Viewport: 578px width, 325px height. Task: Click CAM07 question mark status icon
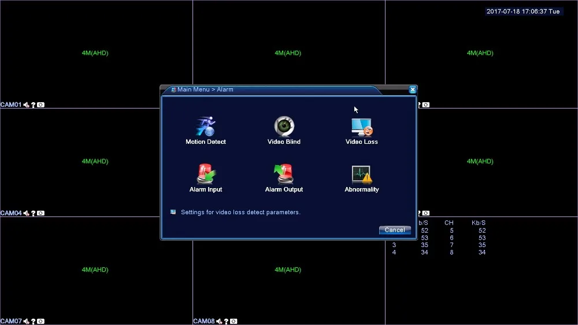(33, 322)
